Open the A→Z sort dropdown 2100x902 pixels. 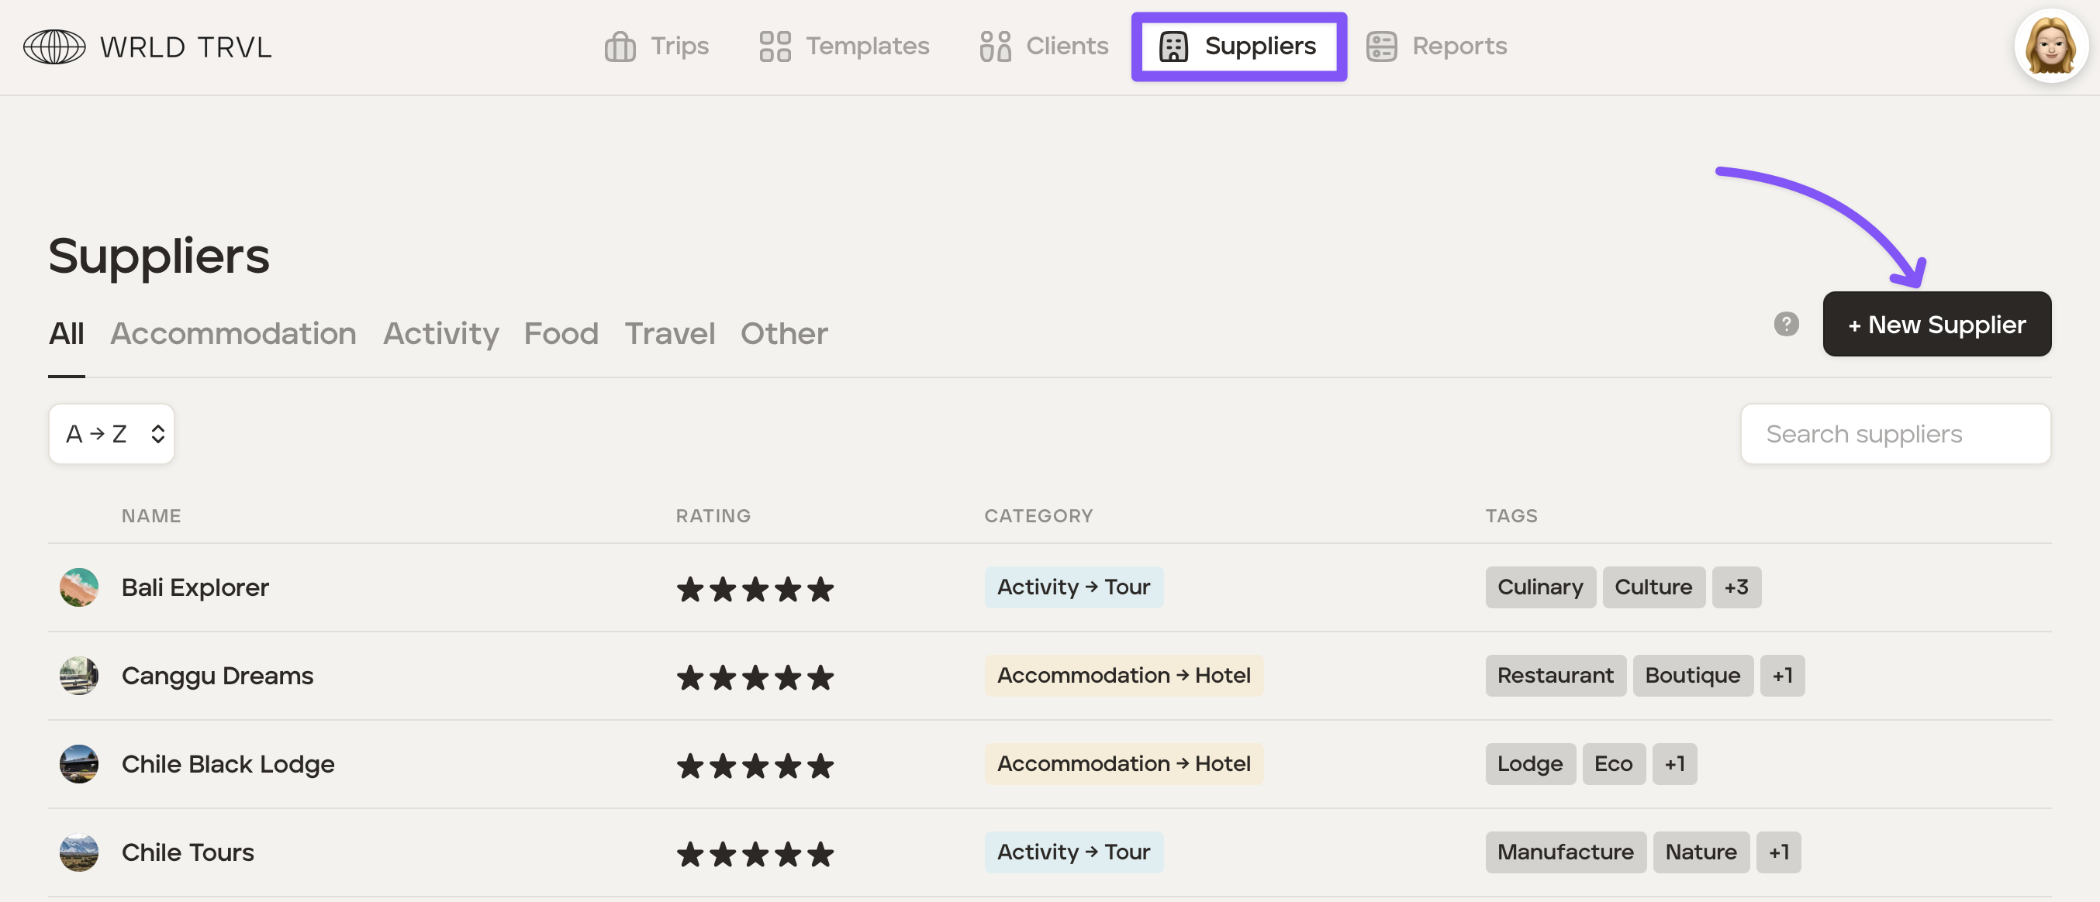pyautogui.click(x=112, y=433)
